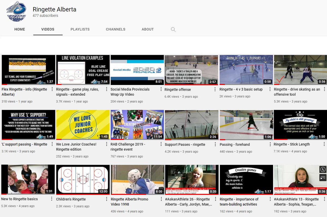
Task: Open Ringette - drive skating title link
Action: pos(297,92)
